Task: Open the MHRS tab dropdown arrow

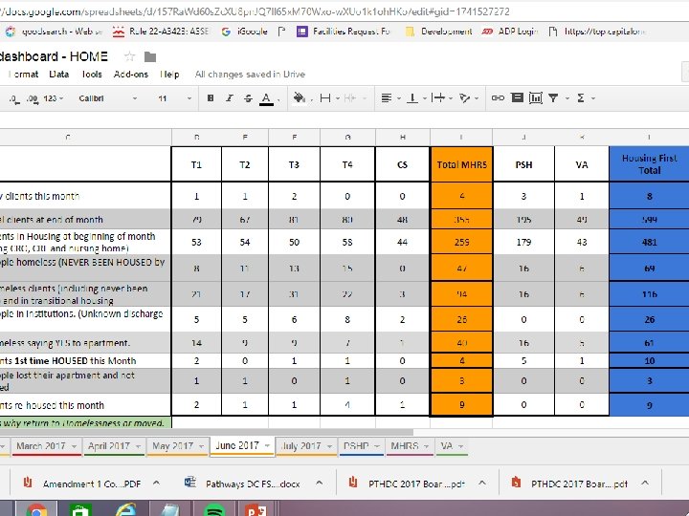Action: pos(426,446)
